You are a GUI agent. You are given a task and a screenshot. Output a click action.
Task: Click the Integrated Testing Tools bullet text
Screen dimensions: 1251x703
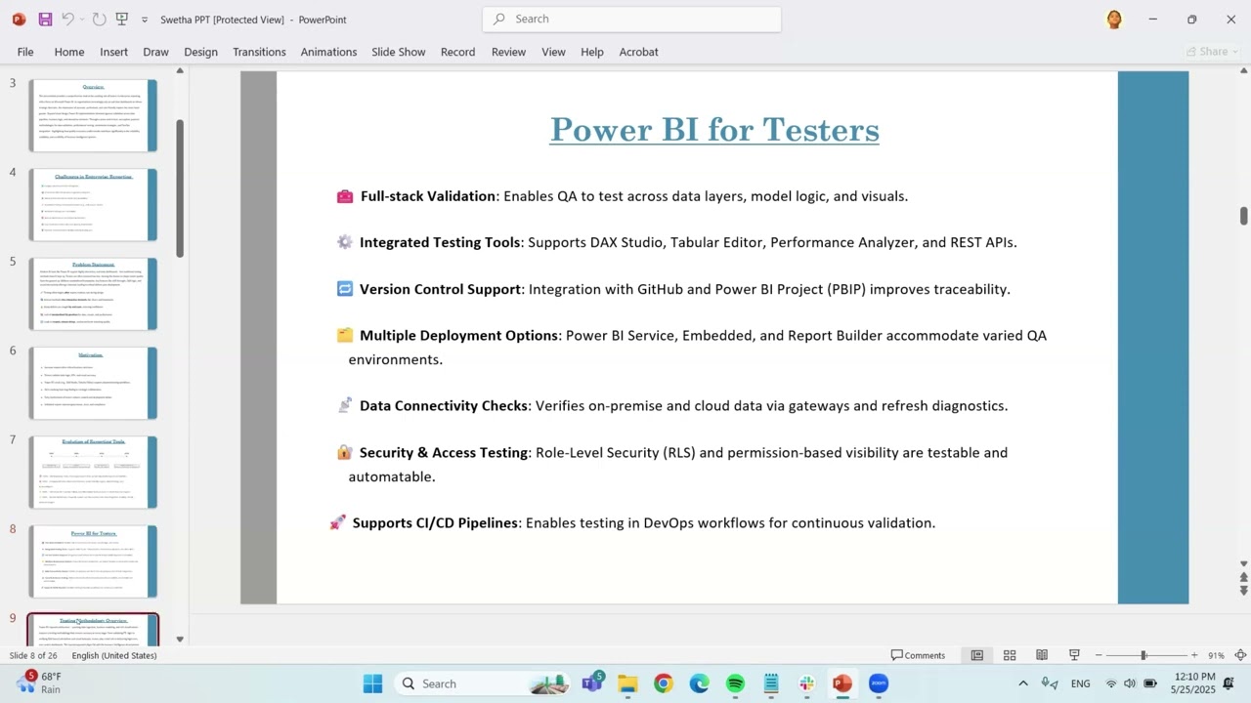(x=688, y=242)
